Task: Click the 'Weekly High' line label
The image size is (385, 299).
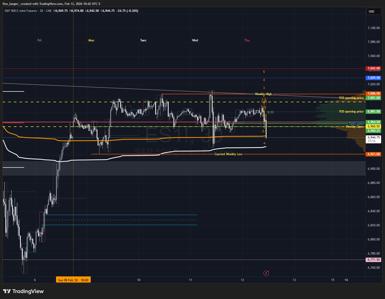Action: 263,94
